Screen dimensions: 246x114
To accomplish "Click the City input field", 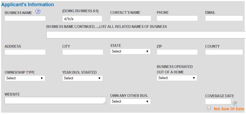I will (83, 52).
